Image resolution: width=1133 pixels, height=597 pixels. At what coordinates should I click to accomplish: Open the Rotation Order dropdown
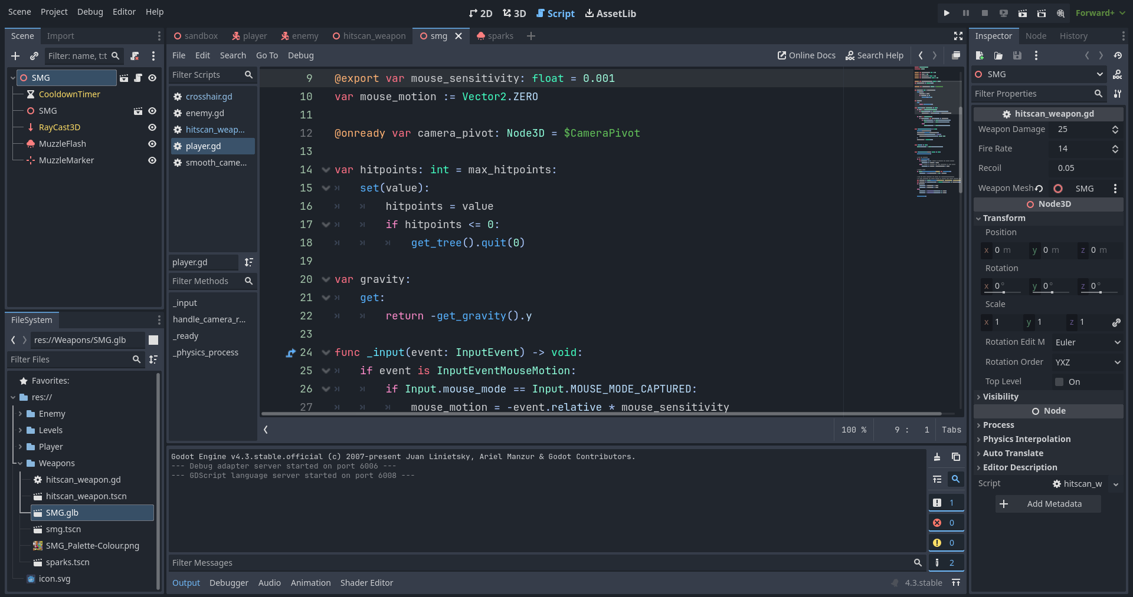pos(1088,362)
